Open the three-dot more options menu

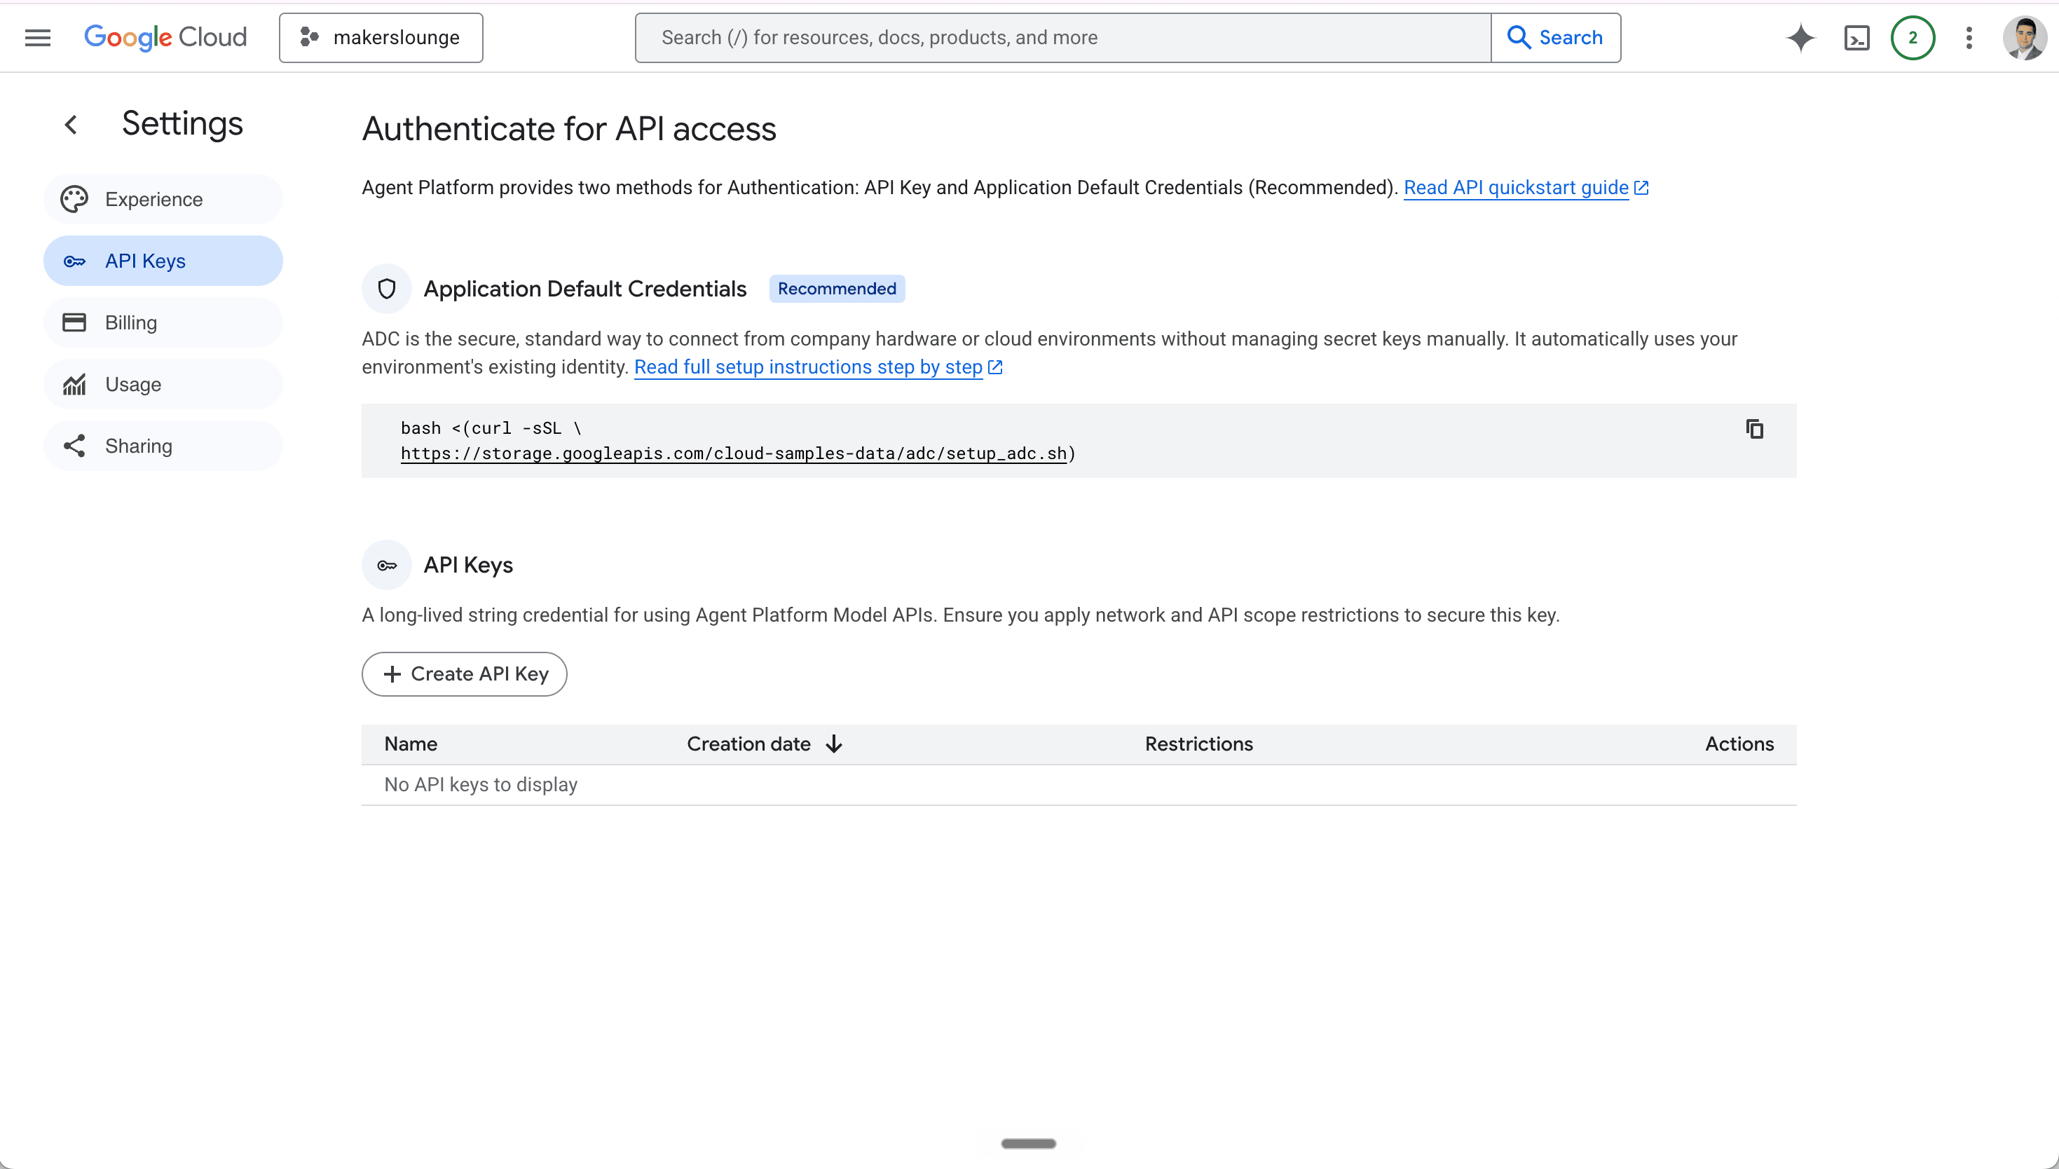[x=1969, y=38]
